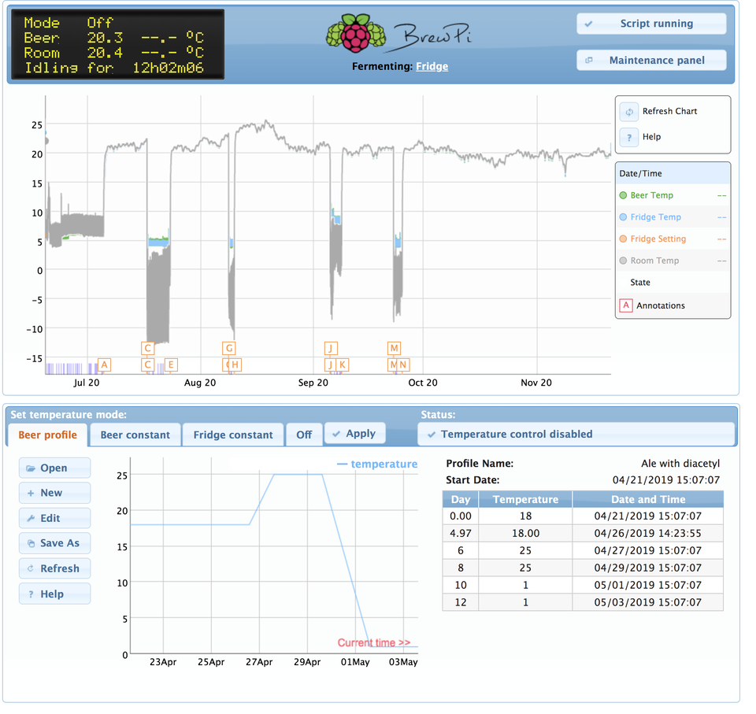Create a New beer profile

(x=55, y=494)
